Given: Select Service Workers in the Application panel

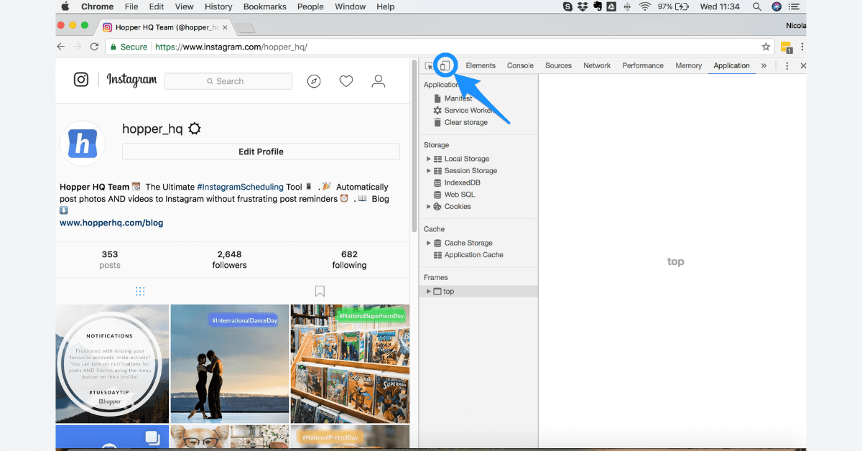Looking at the screenshot, I should tap(468, 110).
